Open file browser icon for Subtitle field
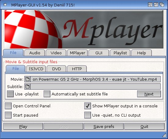Viewport: 168px width, 139px height. click(27, 87)
